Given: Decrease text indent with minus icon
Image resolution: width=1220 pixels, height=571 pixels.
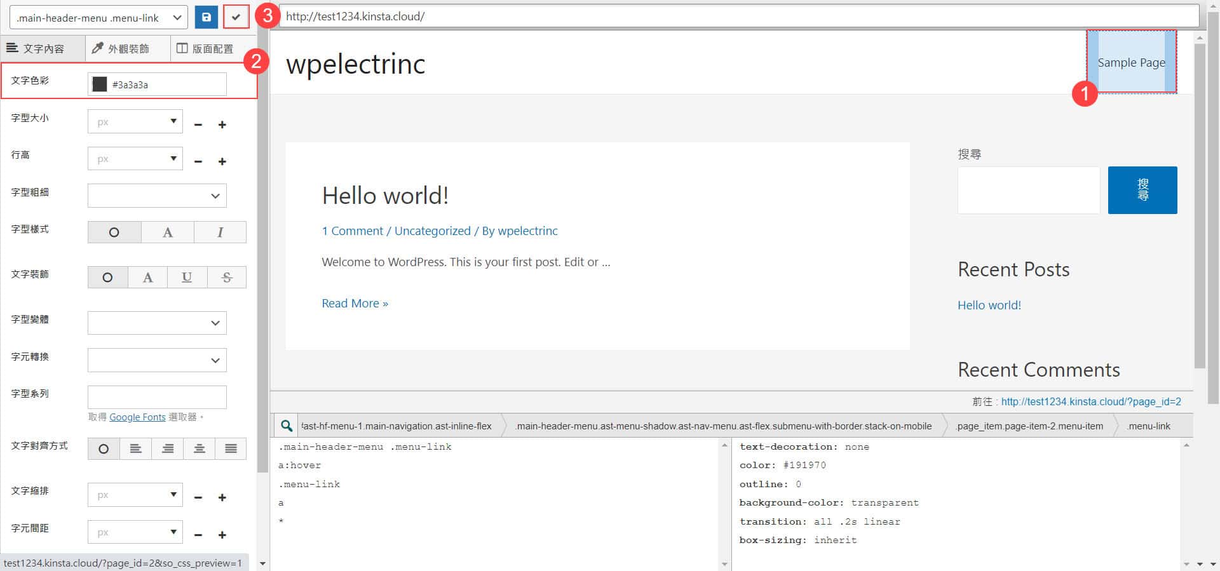Looking at the screenshot, I should [198, 497].
